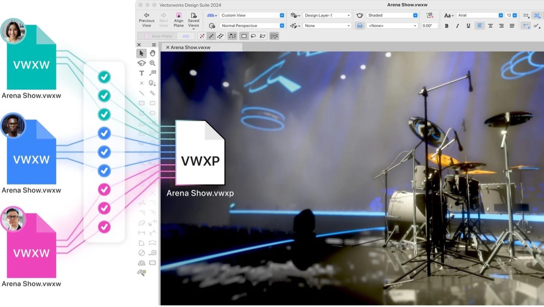
Task: Toggle connected walls mode
Action: click(232, 36)
